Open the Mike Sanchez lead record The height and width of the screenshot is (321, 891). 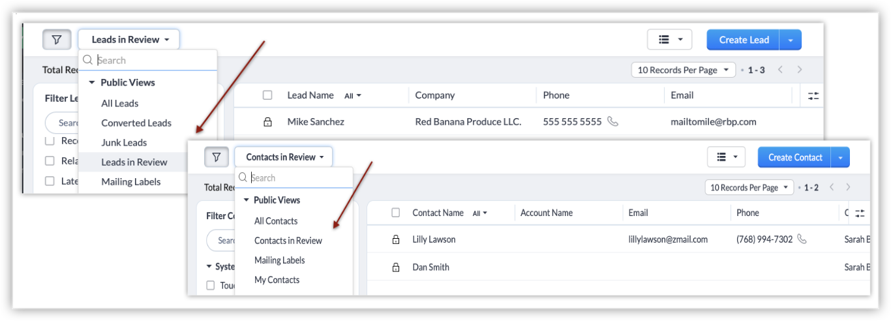click(316, 121)
